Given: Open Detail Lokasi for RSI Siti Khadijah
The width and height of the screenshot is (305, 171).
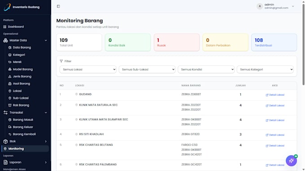Looking at the screenshot, I should 275,135.
